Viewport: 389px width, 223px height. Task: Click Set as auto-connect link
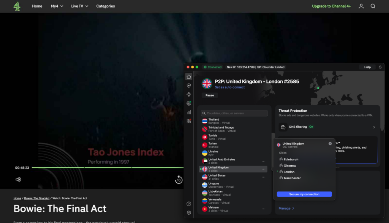[230, 87]
